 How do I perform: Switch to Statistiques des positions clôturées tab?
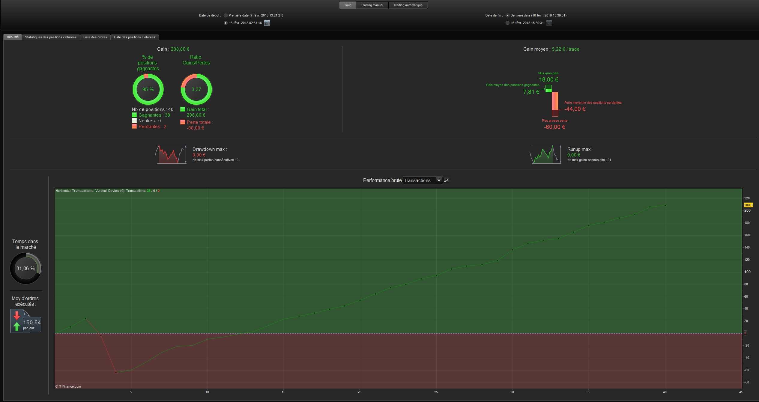[51, 37]
